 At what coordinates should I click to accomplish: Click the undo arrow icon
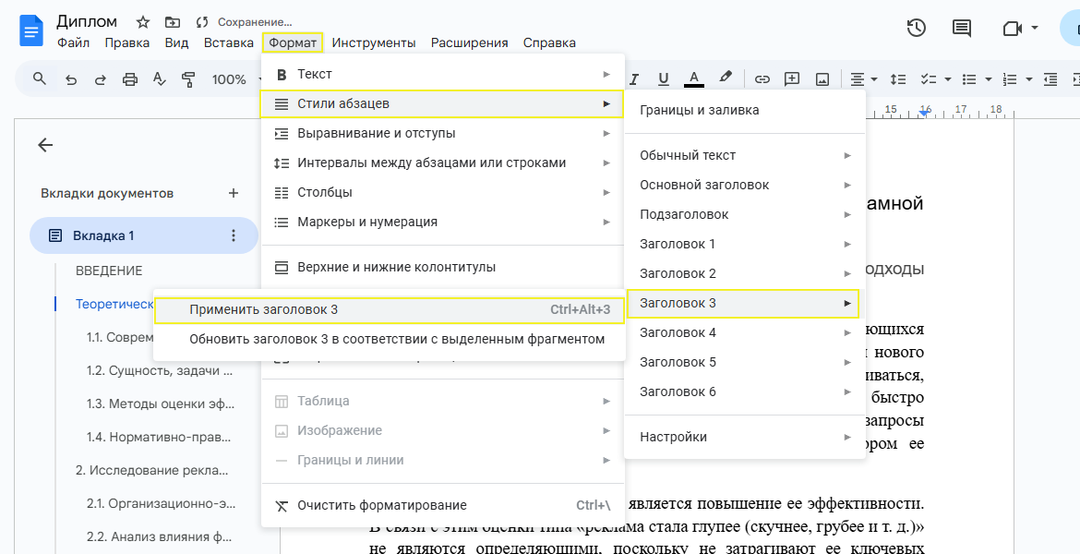point(71,79)
